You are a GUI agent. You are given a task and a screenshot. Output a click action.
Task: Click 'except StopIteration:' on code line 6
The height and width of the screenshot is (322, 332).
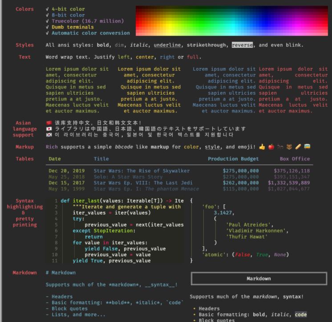104,231
